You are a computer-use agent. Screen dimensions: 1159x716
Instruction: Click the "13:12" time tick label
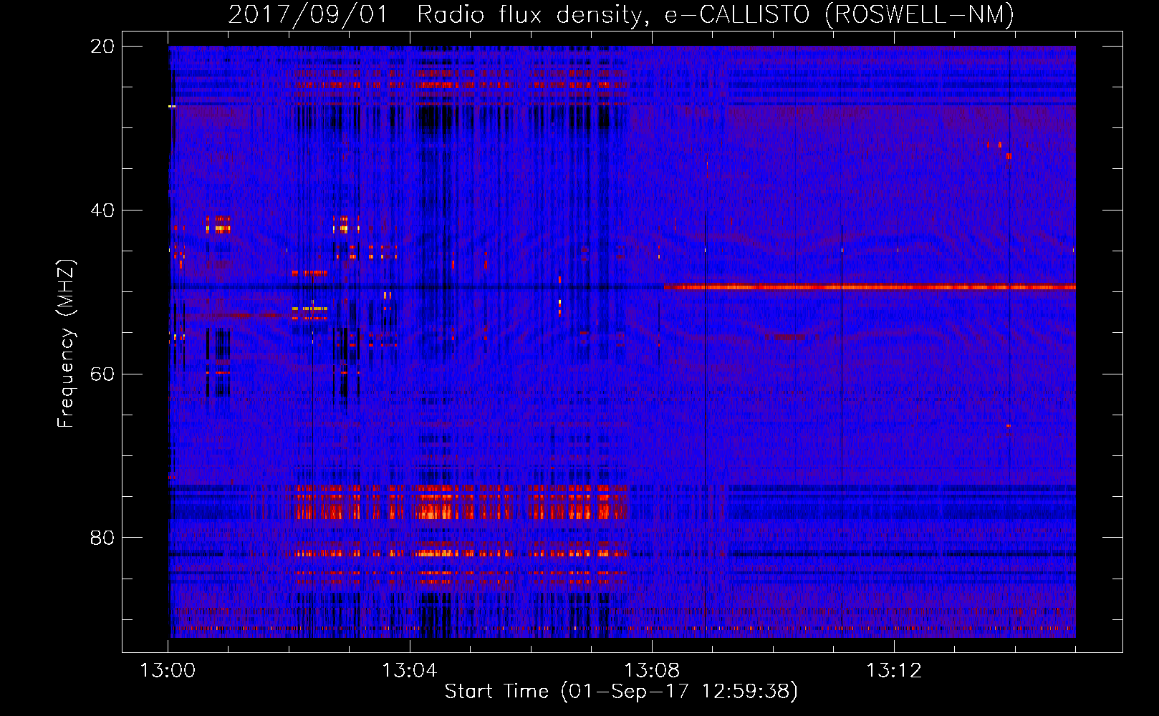893,671
